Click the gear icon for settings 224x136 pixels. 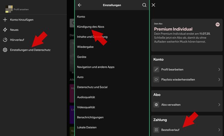pyautogui.click(x=5, y=50)
